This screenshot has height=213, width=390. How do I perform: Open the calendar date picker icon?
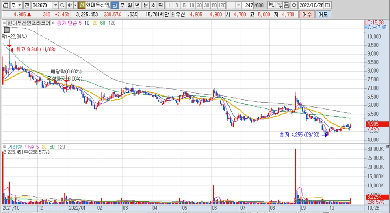[x=328, y=5]
